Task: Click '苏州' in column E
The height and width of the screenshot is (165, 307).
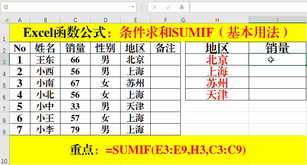Action: coord(136,83)
